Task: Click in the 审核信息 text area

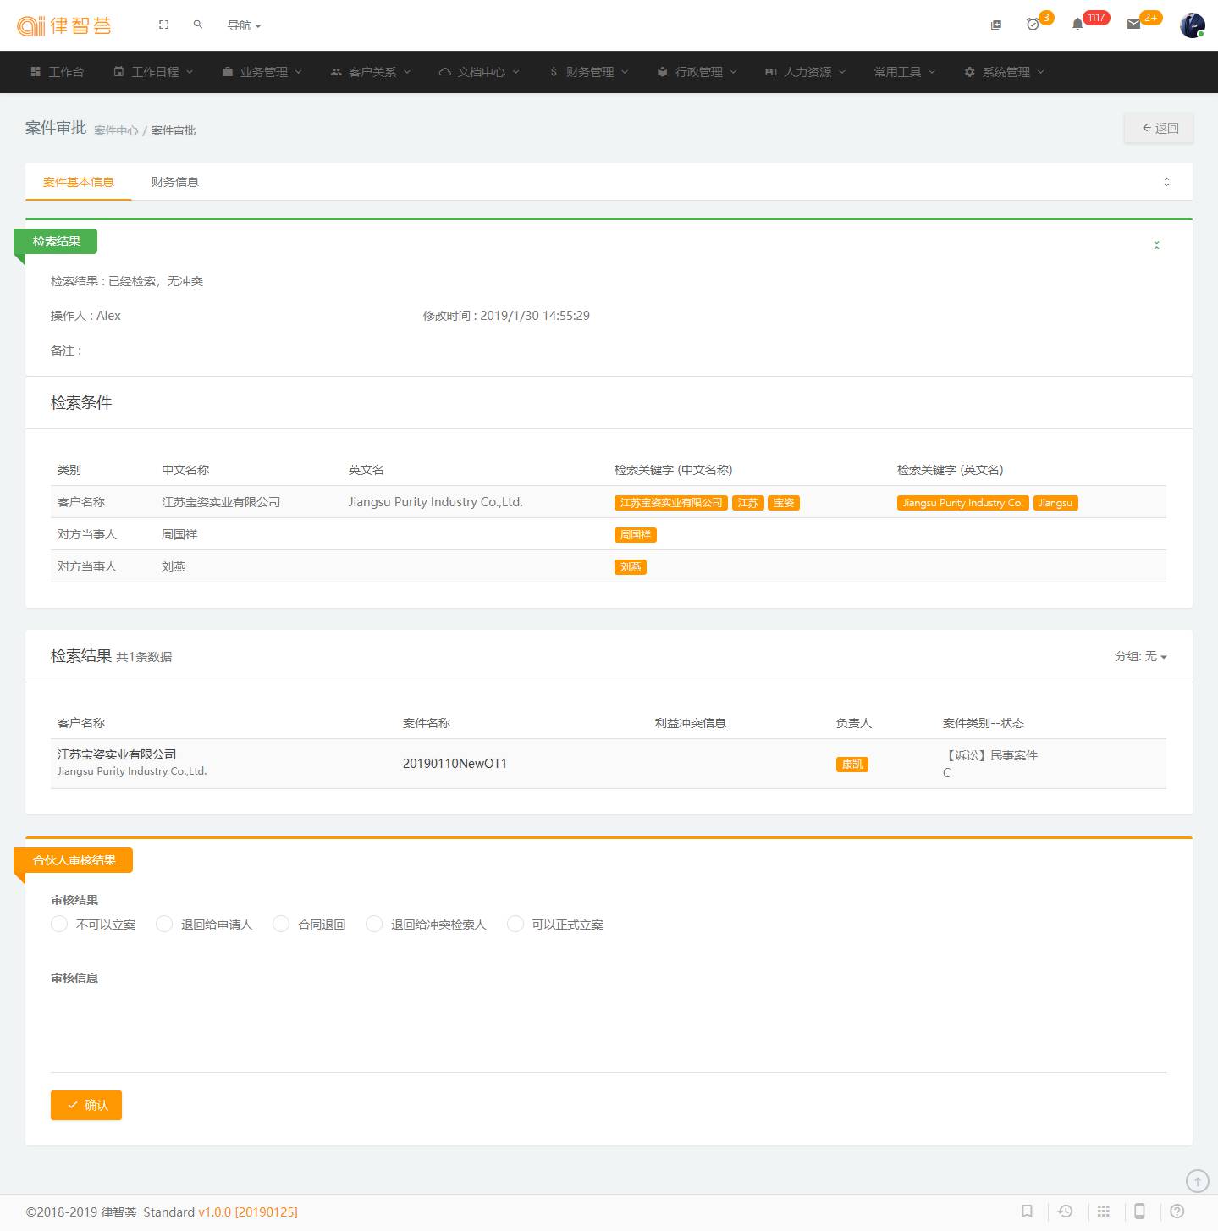Action: tap(608, 1029)
